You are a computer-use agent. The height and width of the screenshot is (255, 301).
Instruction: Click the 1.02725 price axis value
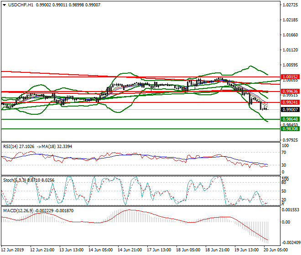tap(291, 5)
